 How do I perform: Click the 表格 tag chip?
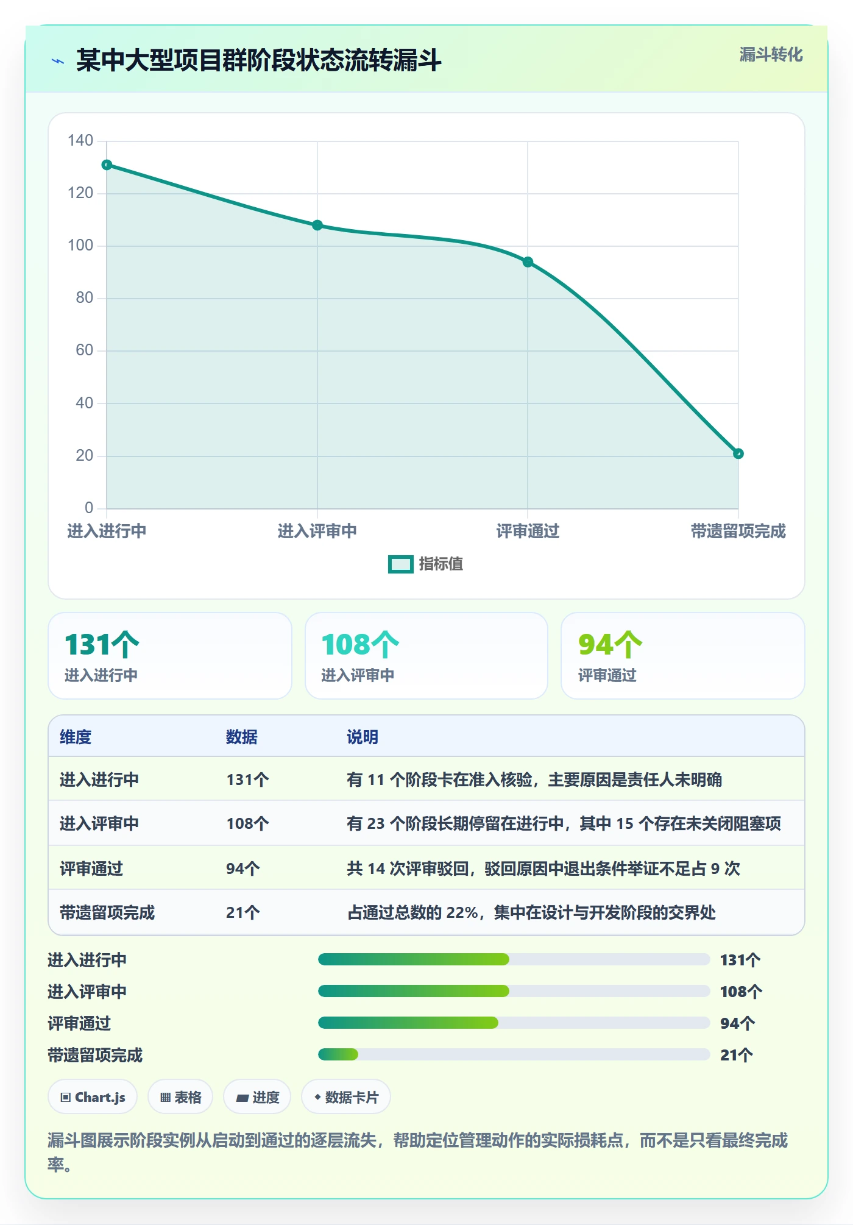click(x=180, y=1097)
